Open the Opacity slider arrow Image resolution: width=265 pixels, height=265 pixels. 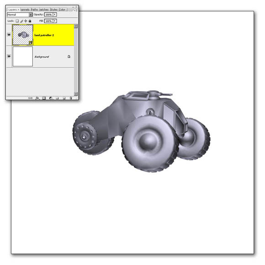(x=55, y=15)
